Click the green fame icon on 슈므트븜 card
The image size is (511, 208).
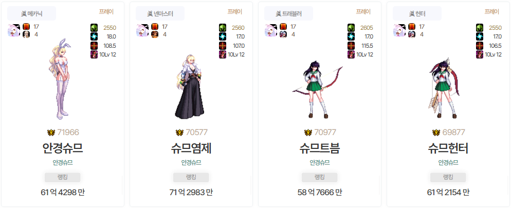[351, 28]
